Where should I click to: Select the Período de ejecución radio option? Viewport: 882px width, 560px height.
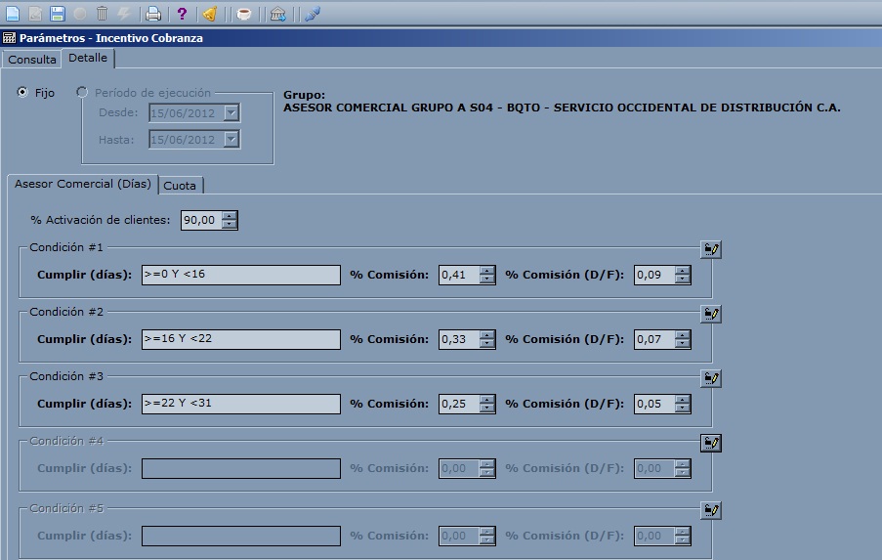82,93
